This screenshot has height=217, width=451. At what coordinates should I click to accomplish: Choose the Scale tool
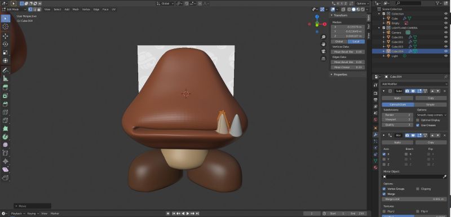coord(5,52)
